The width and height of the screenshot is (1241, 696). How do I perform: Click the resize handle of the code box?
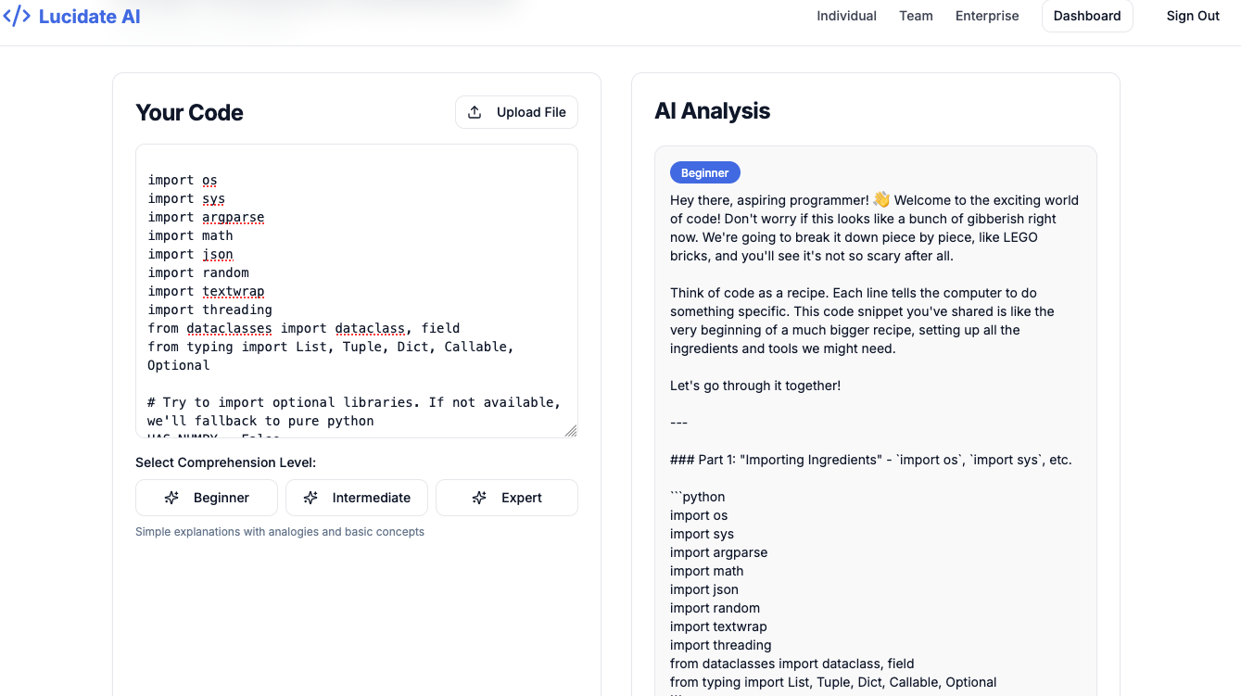[571, 431]
